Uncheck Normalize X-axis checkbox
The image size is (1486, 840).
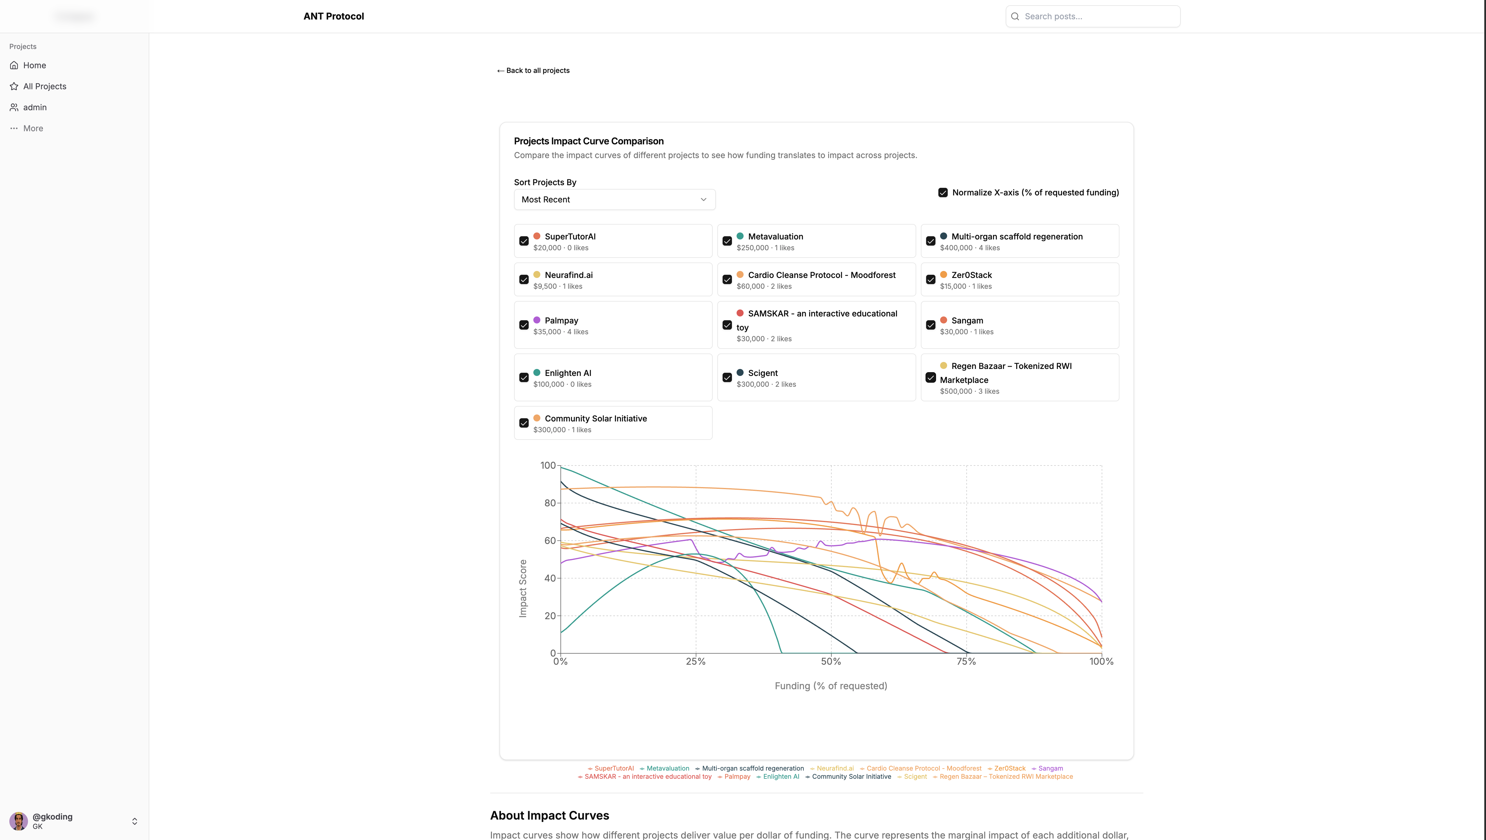[942, 193]
